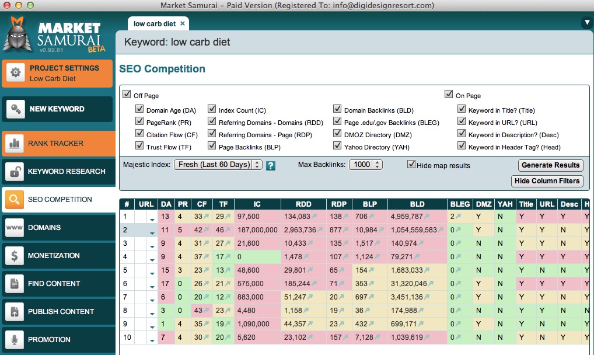Close the low carb diet tab
The height and width of the screenshot is (355, 594).
tap(183, 23)
